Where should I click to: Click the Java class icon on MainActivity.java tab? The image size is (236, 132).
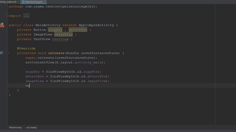coord(23,2)
